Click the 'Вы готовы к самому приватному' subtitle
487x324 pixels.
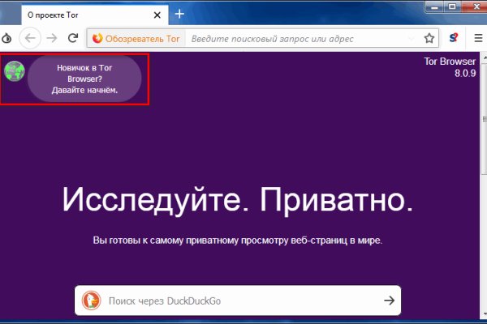[237, 241]
